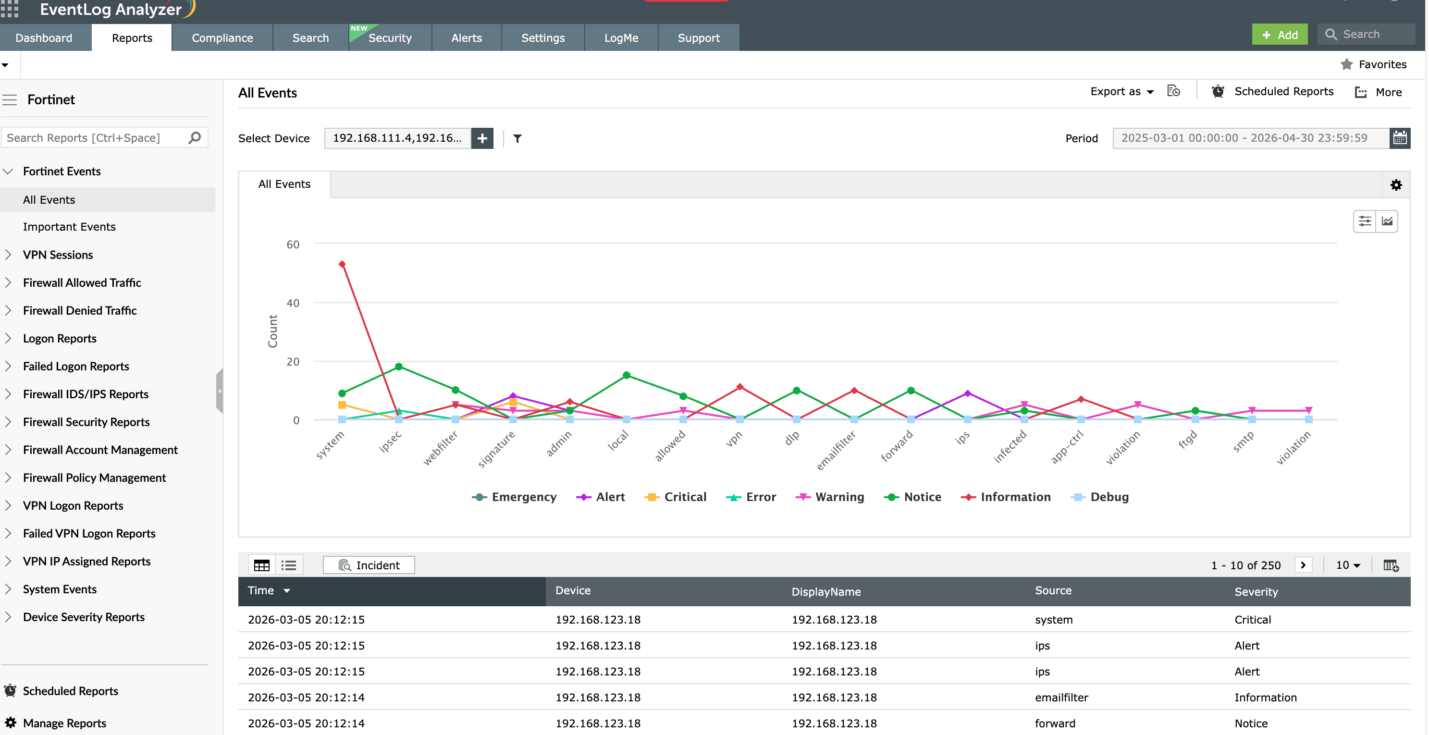This screenshot has width=1429, height=735.
Task: Open the Search tab
Action: pos(311,38)
